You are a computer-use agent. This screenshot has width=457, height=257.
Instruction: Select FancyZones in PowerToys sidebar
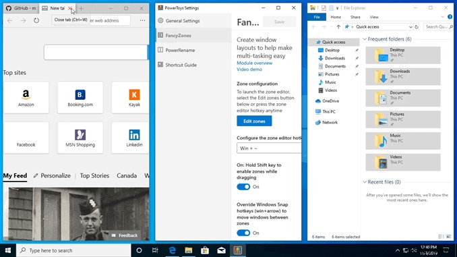(x=193, y=35)
